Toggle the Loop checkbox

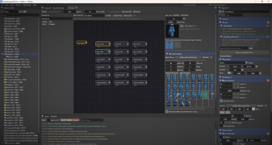[167, 22]
